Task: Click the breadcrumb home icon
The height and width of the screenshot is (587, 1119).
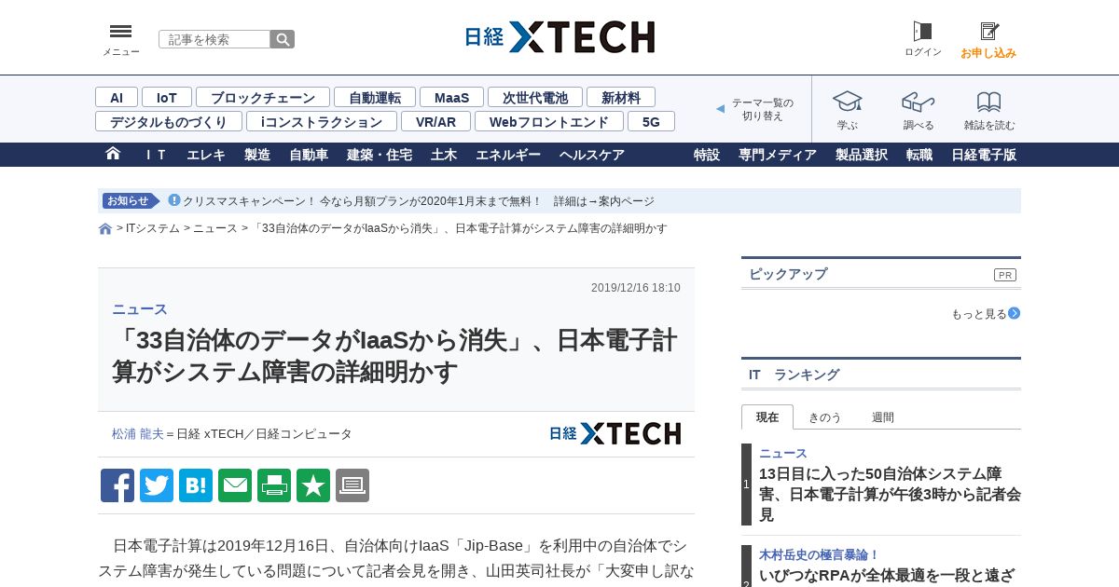Action: (x=105, y=228)
